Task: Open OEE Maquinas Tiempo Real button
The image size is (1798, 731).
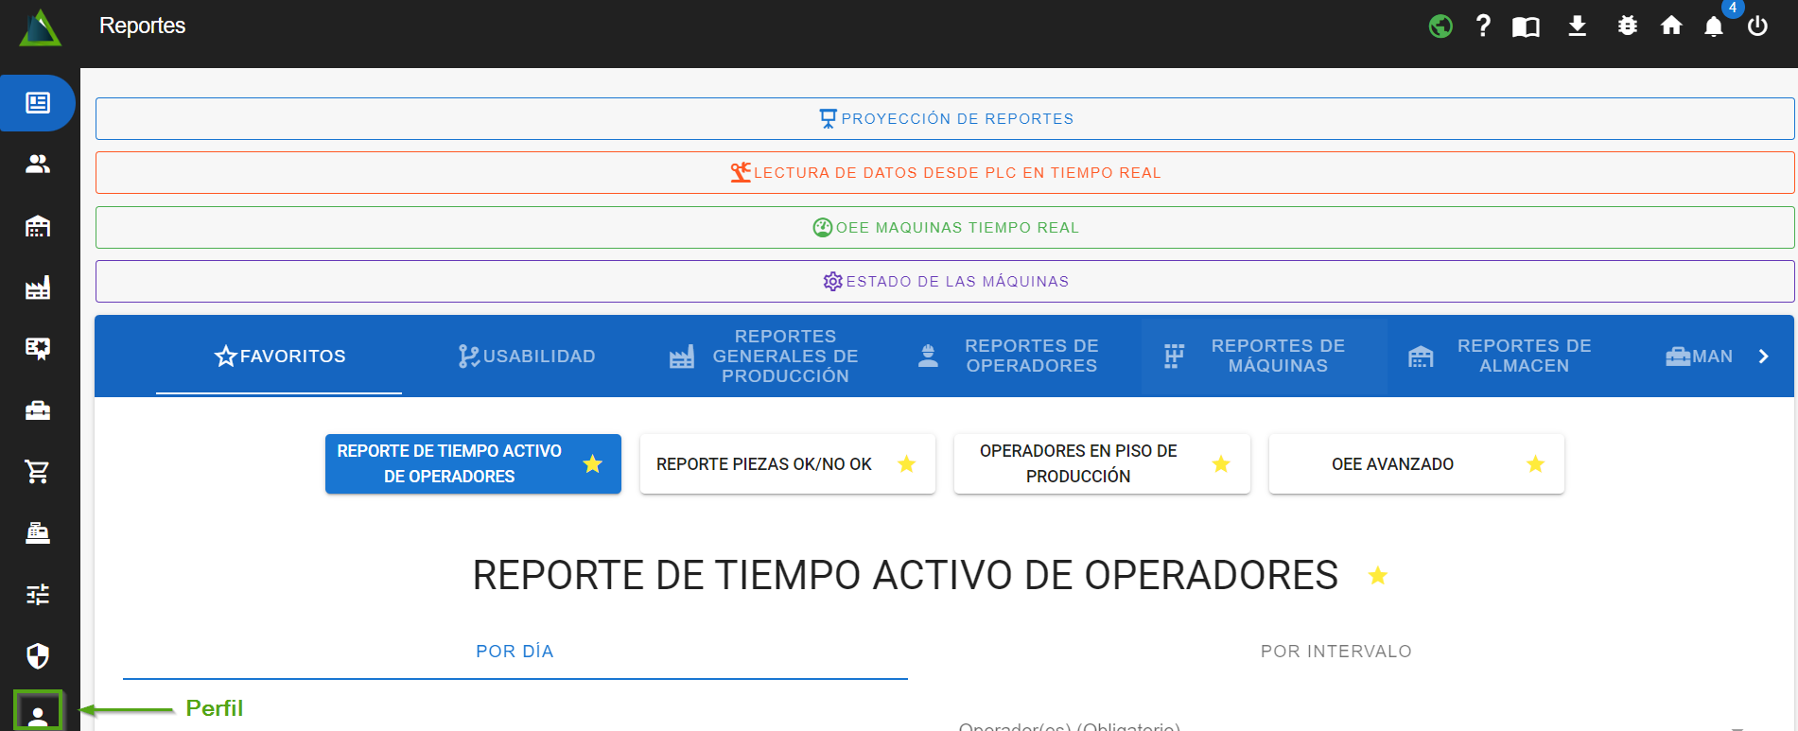Action: coord(945,228)
